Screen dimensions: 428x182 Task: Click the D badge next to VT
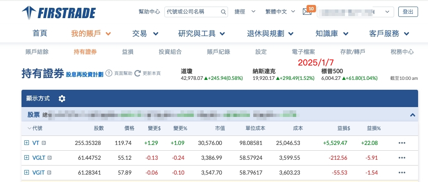click(44, 143)
